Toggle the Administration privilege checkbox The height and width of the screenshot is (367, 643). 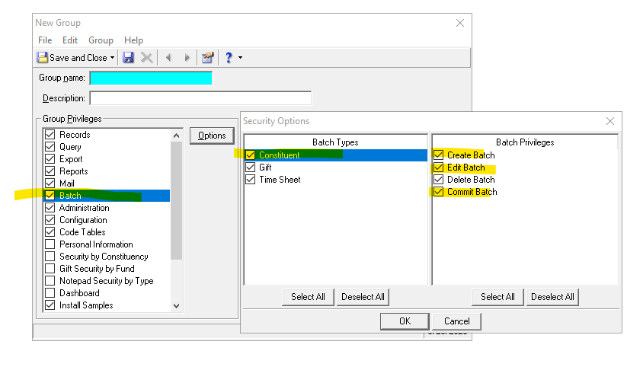click(50, 208)
